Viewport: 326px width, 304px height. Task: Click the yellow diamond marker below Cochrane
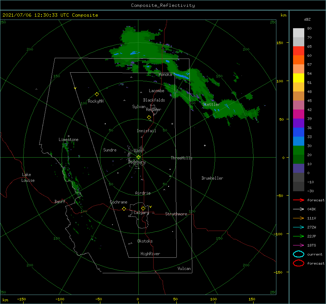[124, 209]
